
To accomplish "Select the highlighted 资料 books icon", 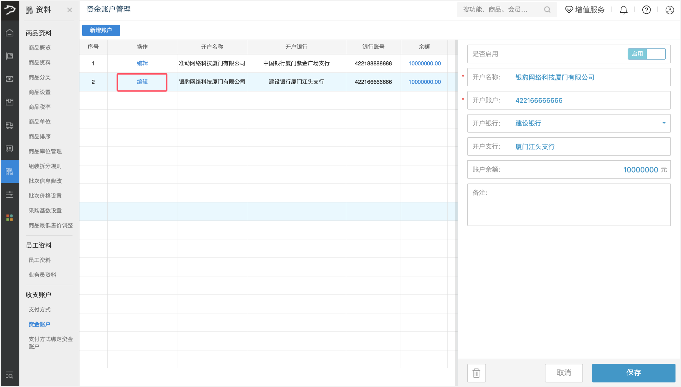I will (x=9, y=171).
